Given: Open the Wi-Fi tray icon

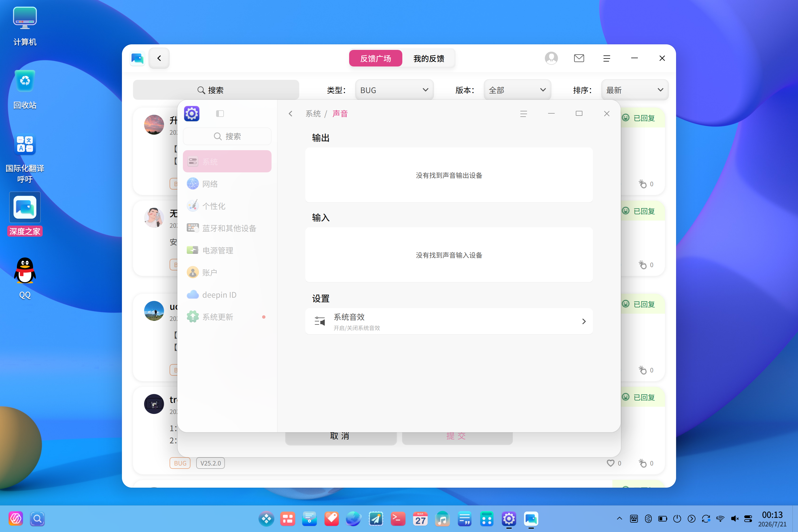Looking at the screenshot, I should (x=720, y=518).
